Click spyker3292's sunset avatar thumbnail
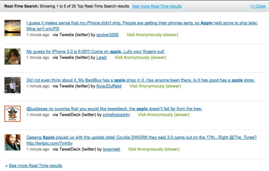Viewport: 269px width, 171px height. [13, 28]
